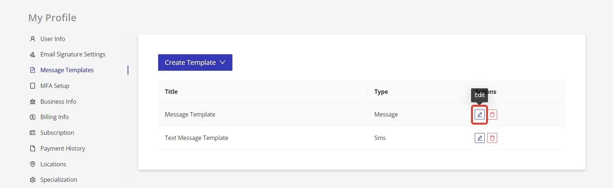
Task: Click the Title column header
Action: point(171,92)
